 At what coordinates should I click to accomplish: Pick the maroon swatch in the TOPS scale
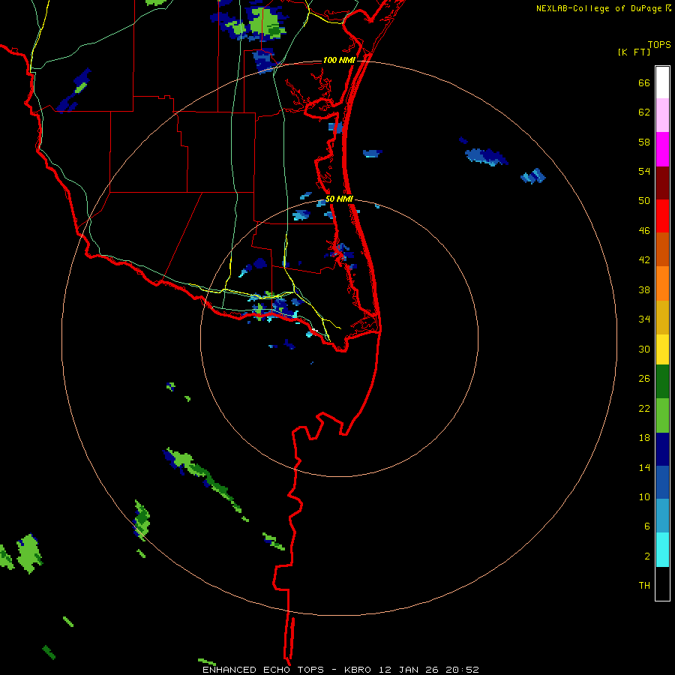pos(662,183)
